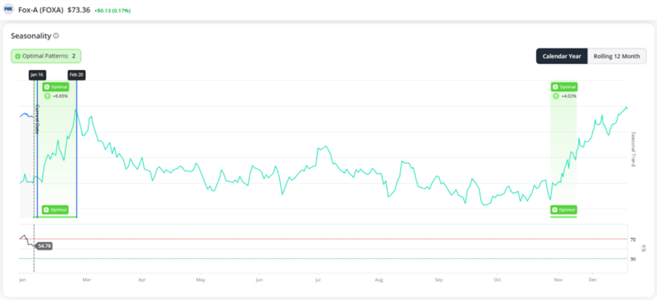Click the Optimal Patterns badge icon
The height and width of the screenshot is (301, 657).
[x=18, y=56]
